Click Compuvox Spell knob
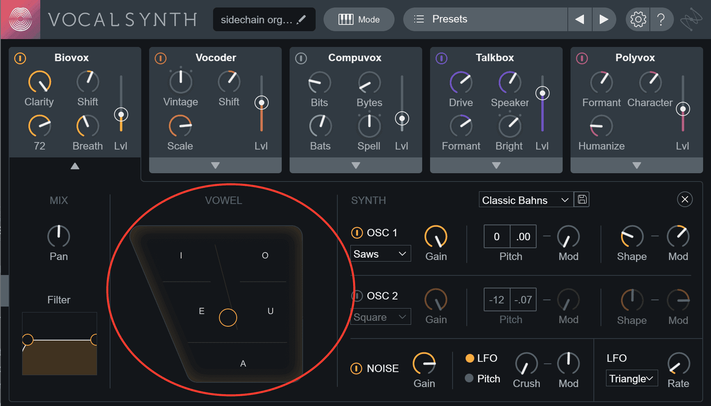 pyautogui.click(x=369, y=126)
